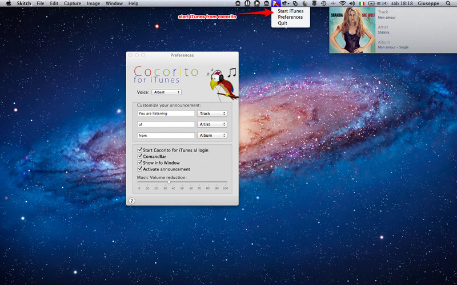This screenshot has height=285, width=457.
Task: Click the Preferences window title
Action: [182, 55]
